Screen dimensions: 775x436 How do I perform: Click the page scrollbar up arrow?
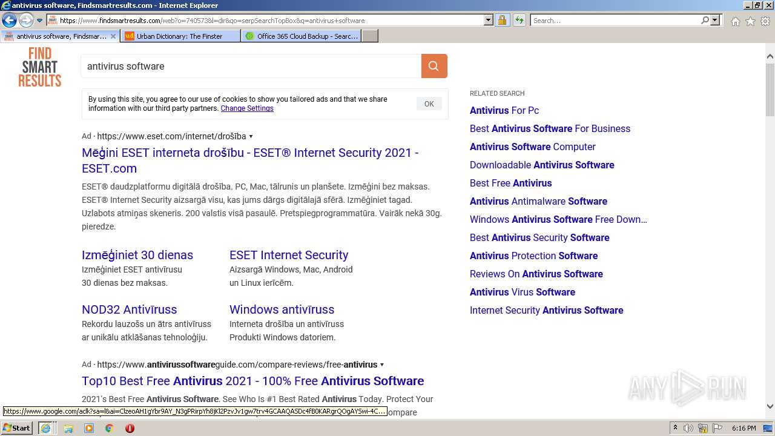coord(770,57)
